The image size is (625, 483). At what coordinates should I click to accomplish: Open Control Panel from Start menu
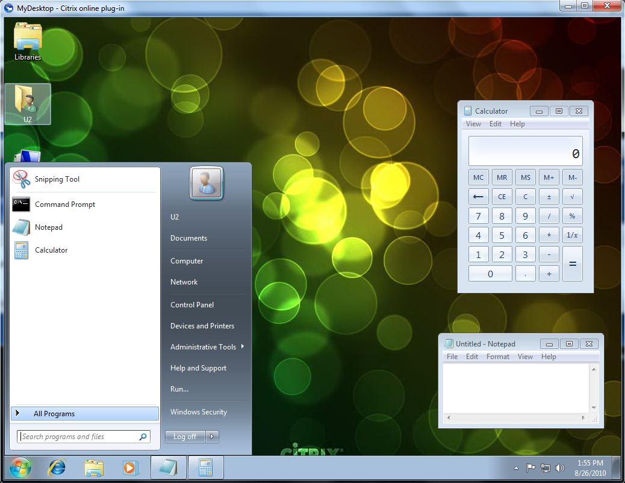click(x=192, y=305)
